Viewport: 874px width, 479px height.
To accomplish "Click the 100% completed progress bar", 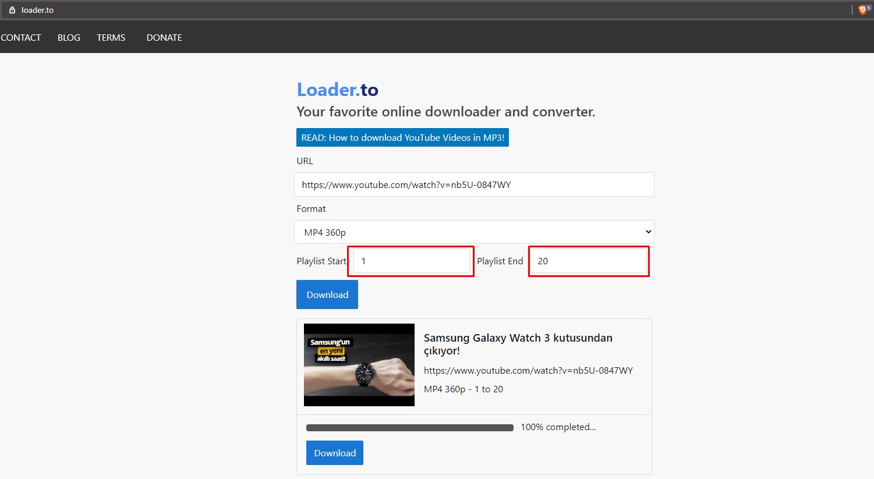I will point(409,428).
